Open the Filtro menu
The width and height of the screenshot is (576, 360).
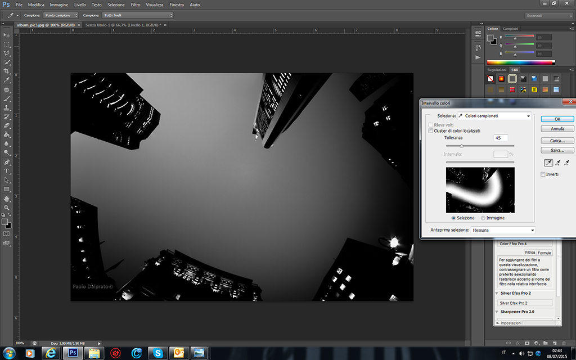click(136, 4)
